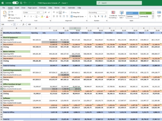Click Decrease Font Size icon
Viewport: 162px width, 121px height.
[49, 12]
